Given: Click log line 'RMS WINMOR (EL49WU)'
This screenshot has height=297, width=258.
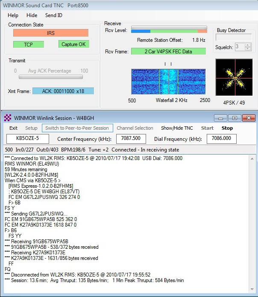Looking at the screenshot, I should pyautogui.click(x=32, y=164).
